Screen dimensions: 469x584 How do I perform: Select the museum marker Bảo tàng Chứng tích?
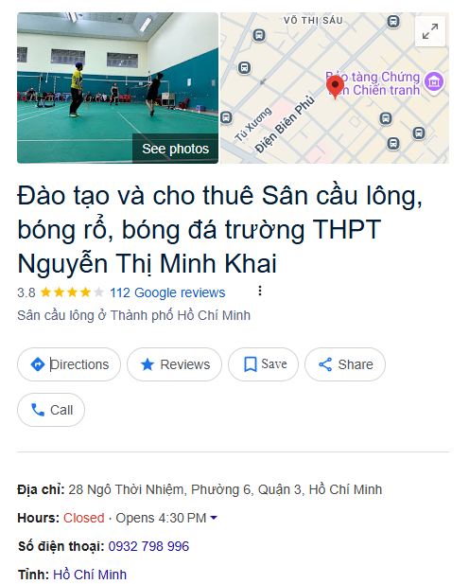[434, 81]
